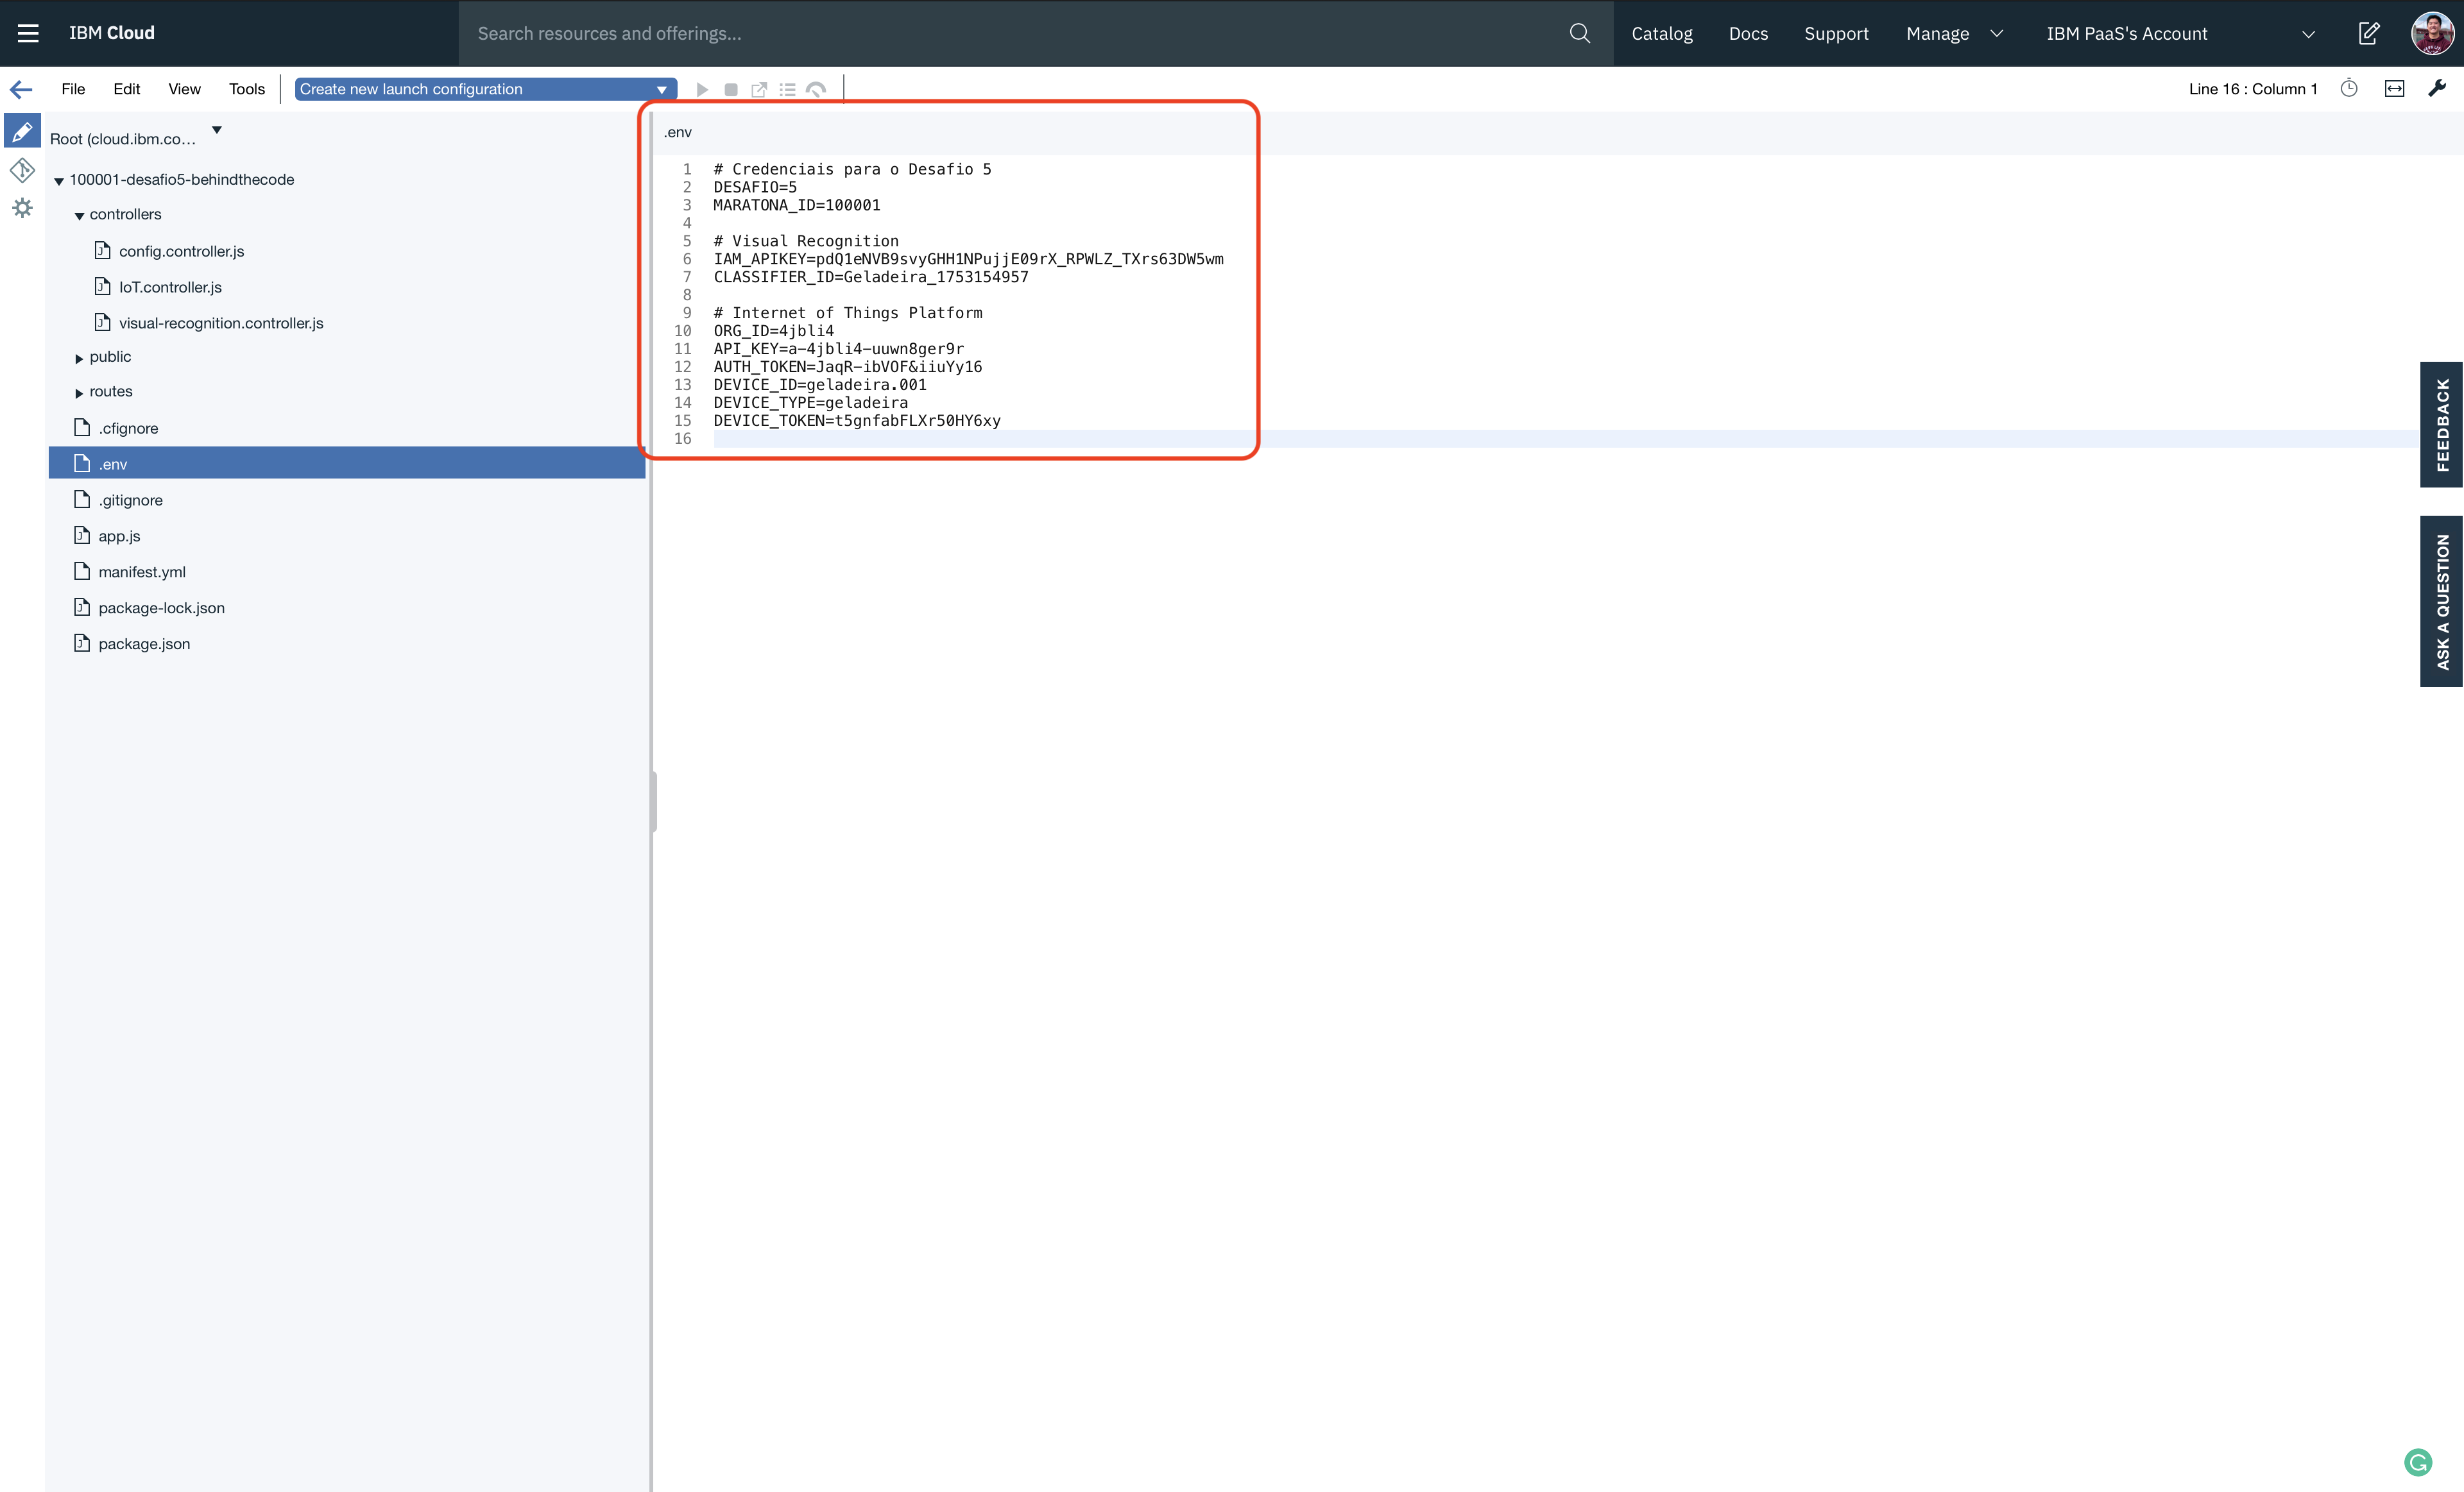Click the wrench editor settings icon
This screenshot has height=1492, width=2464.
2437,89
